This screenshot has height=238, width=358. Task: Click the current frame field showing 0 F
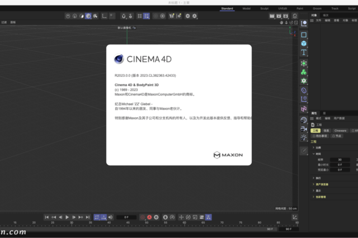coord(126,217)
